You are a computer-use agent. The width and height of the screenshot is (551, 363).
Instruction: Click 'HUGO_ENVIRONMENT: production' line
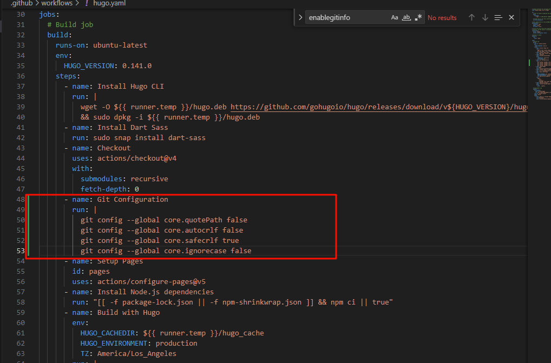pyautogui.click(x=139, y=344)
